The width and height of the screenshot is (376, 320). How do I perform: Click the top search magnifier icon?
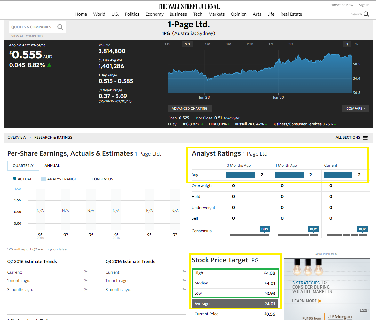coord(366,14)
